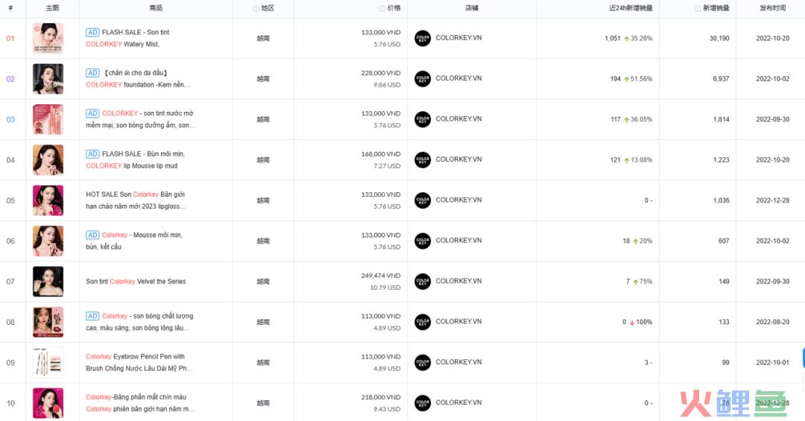Click the AD badge on row 02 product
This screenshot has width=805, height=421.
coord(92,73)
